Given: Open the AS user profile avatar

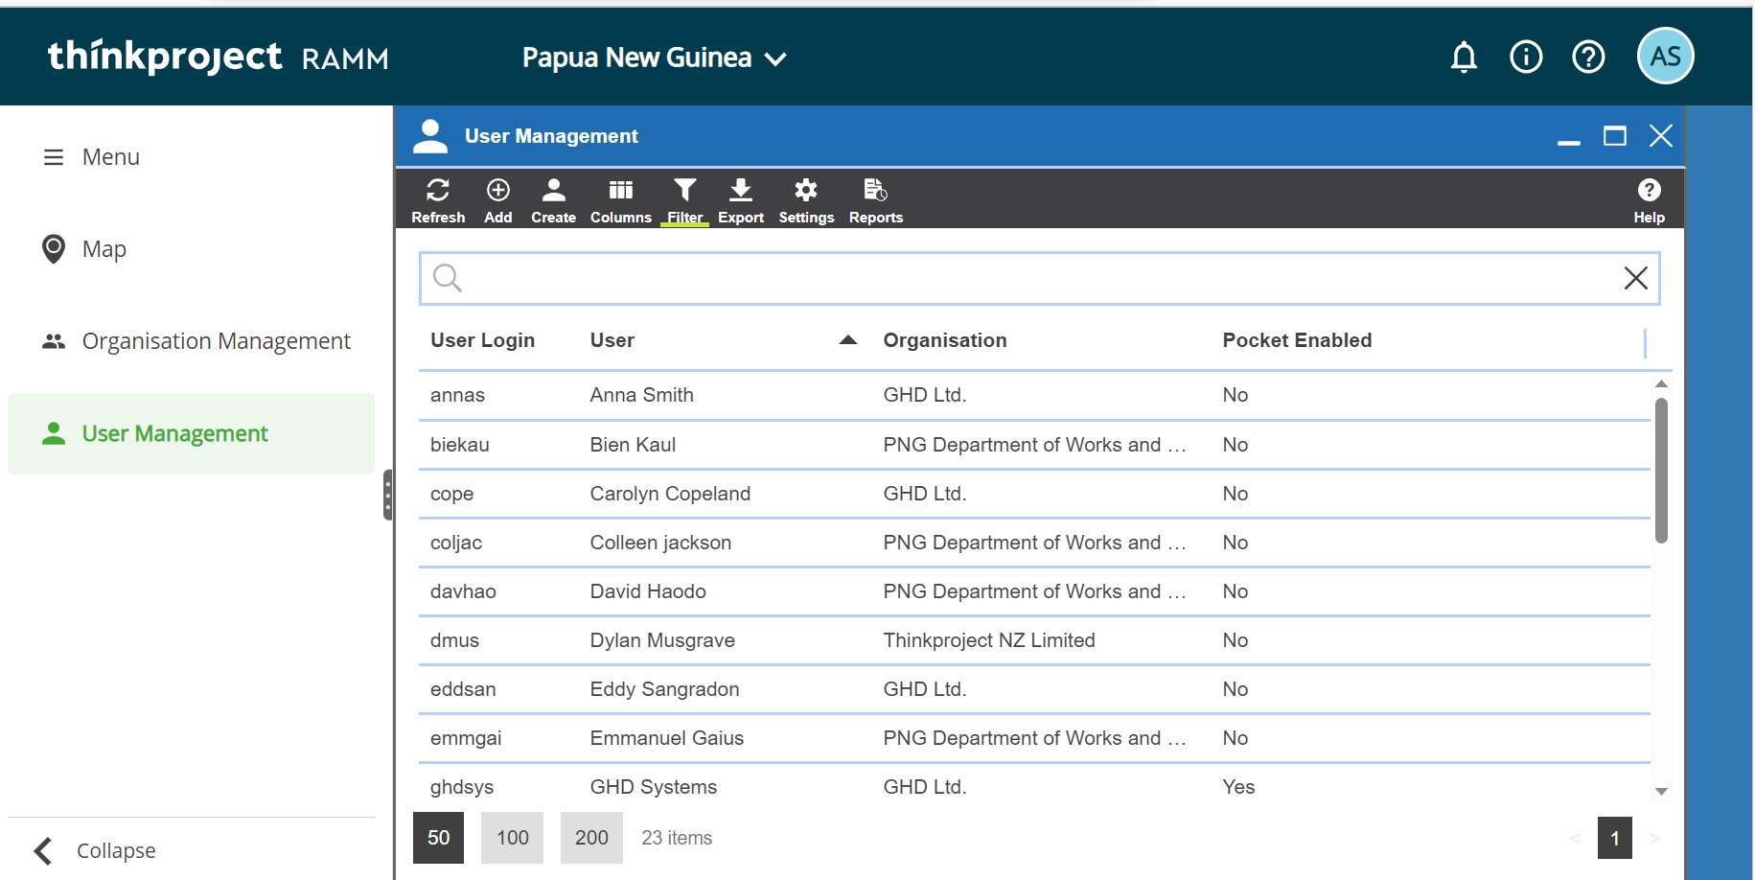Looking at the screenshot, I should pos(1665,57).
